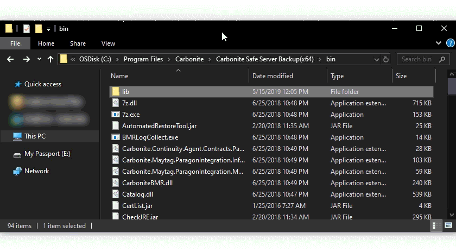456x252 pixels.
Task: Open the recent locations dropdown arrow
Action: [x=39, y=59]
